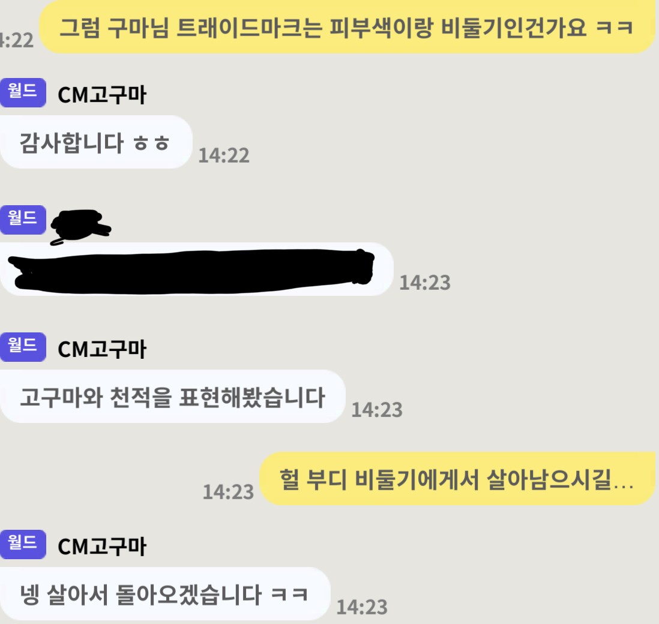Select the 넹 살아서 돌아오겠습니다 bubble
The width and height of the screenshot is (659, 624).
(165, 594)
